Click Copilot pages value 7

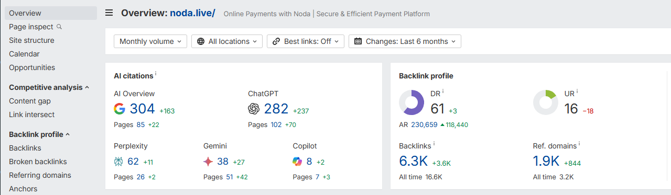(x=317, y=177)
